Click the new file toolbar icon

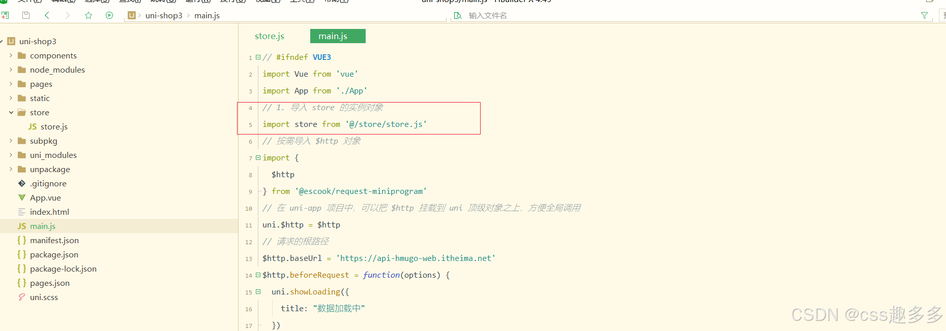5,15
